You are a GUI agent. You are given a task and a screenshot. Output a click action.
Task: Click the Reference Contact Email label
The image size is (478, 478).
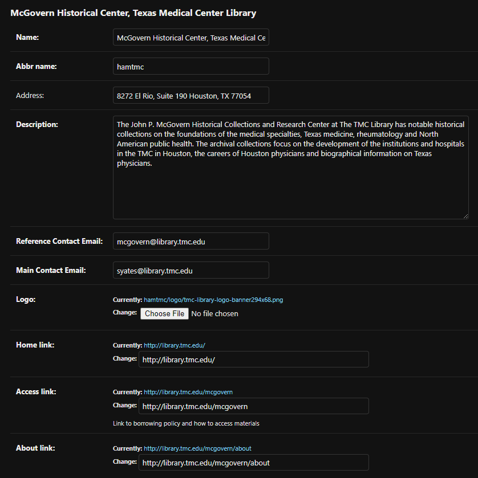pos(59,242)
